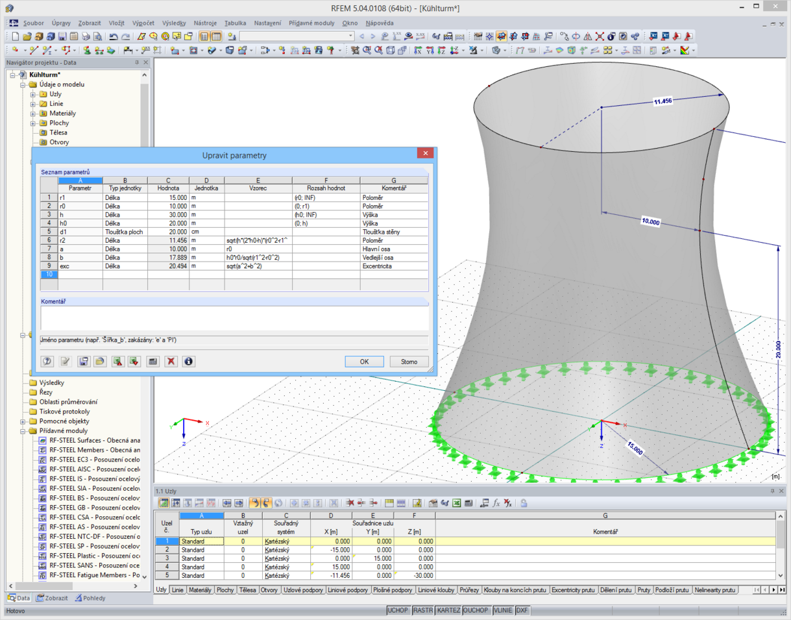Collapse the Přídavné moduly folder
This screenshot has height=620, width=791.
pos(23,430)
